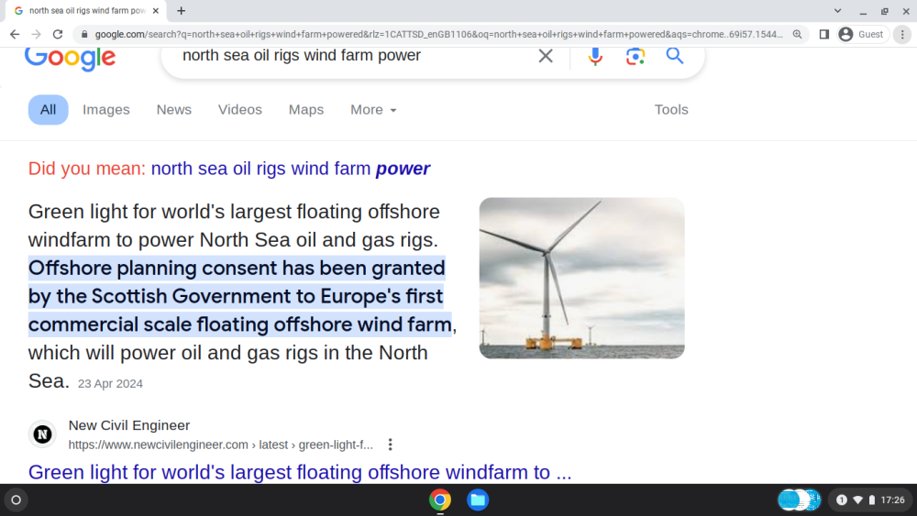Start a voice search with microphone

pos(595,56)
